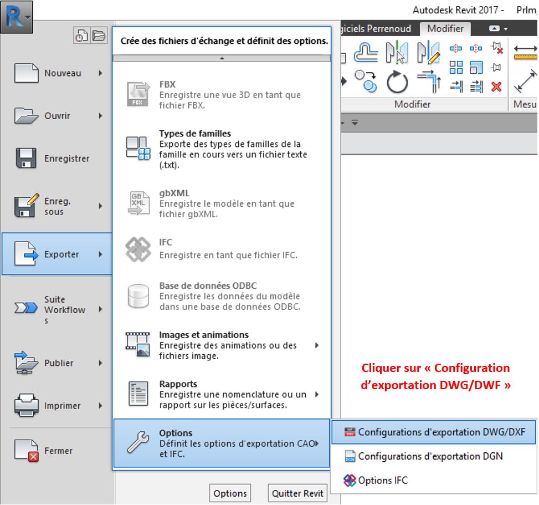Select the Trim/Extend Single Element tool
Image resolution: width=539 pixels, height=505 pixels.
tap(456, 86)
